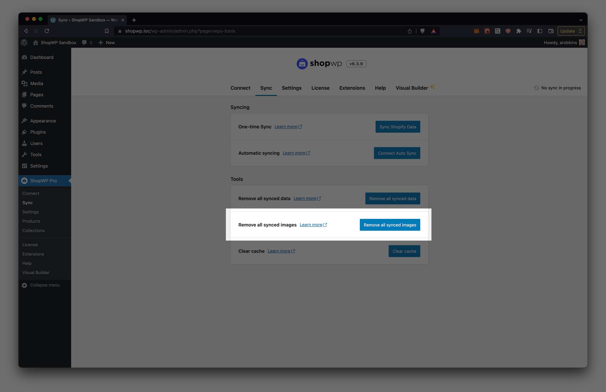Switch to the Settings tab
Screen dimensions: 606x392
coord(291,88)
